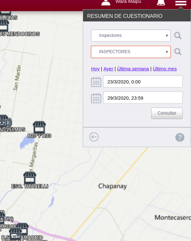Click the back arrow icon
The image size is (191, 241).
(x=94, y=137)
